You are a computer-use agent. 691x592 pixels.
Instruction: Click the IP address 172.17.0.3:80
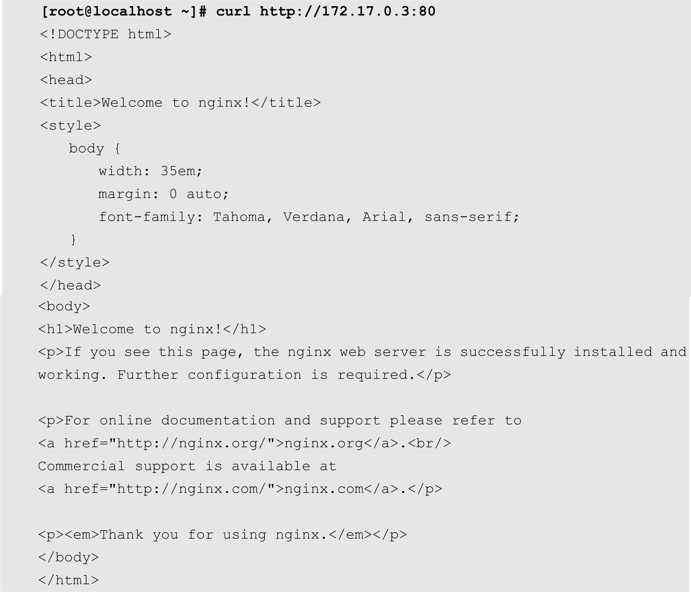coord(379,11)
